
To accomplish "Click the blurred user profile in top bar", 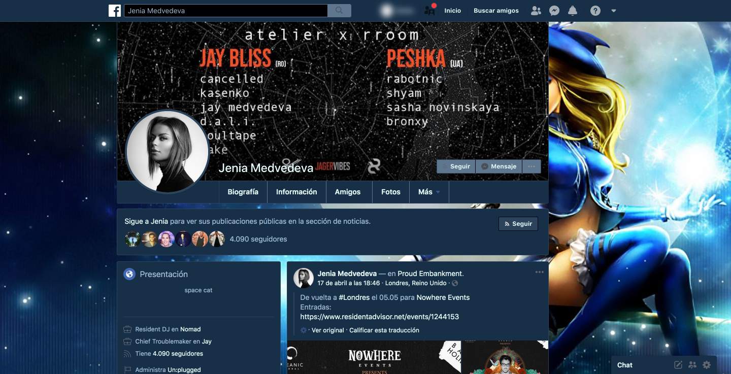I will [x=398, y=11].
